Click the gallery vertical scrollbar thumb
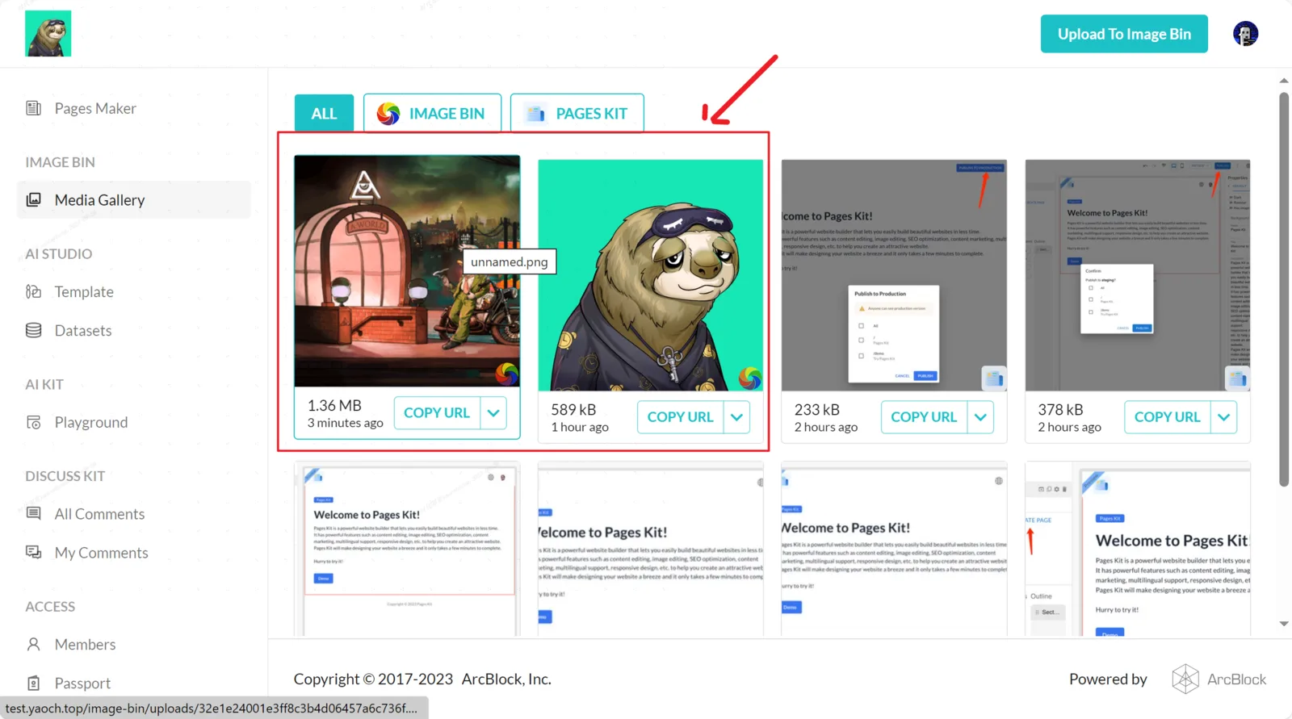1292x719 pixels. (x=1284, y=290)
